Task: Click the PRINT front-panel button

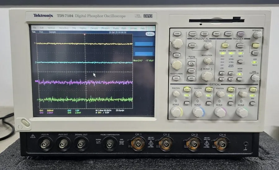Action: tap(217, 34)
